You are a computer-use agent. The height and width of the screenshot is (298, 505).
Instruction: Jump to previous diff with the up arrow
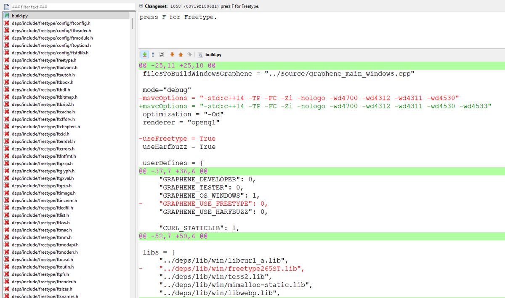tap(181, 55)
